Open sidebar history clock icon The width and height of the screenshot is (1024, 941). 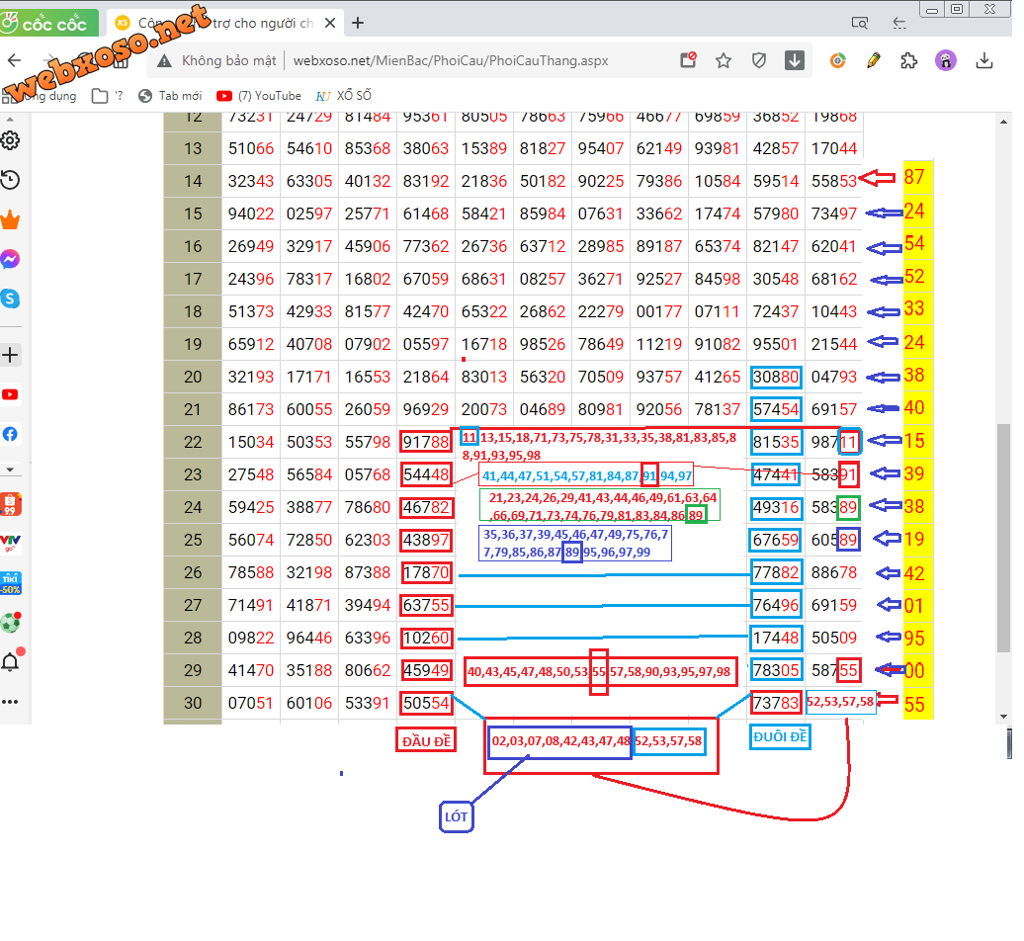click(10, 180)
